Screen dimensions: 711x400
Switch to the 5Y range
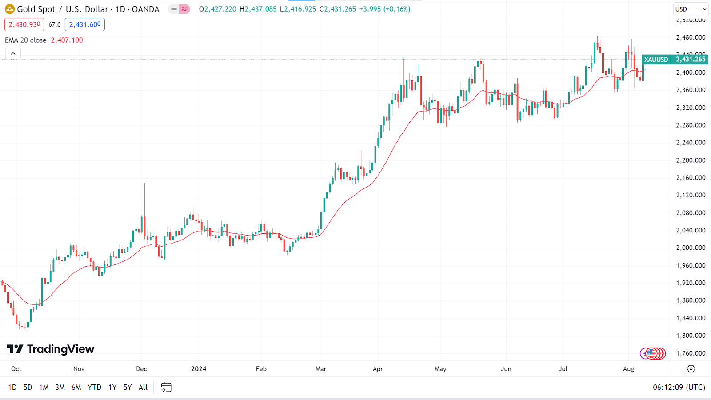(128, 387)
